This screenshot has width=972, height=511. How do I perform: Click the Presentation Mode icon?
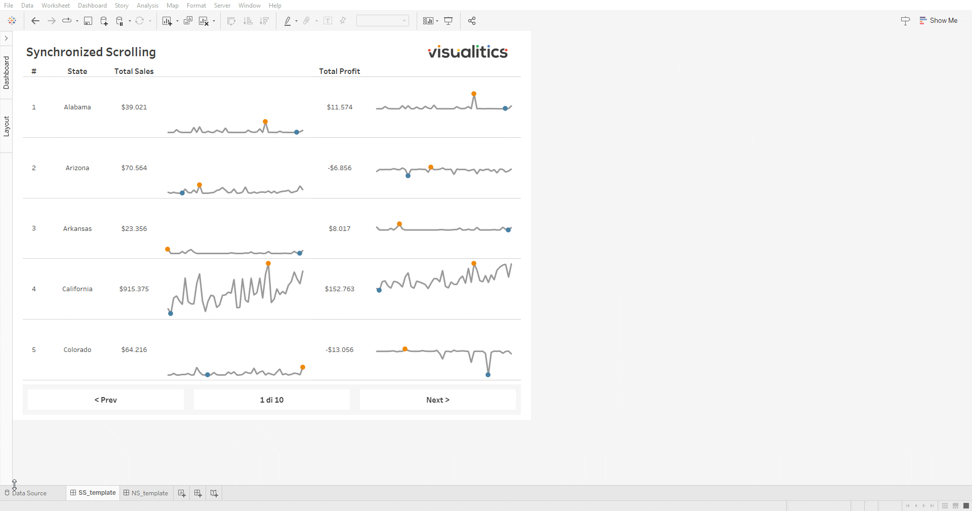point(449,21)
